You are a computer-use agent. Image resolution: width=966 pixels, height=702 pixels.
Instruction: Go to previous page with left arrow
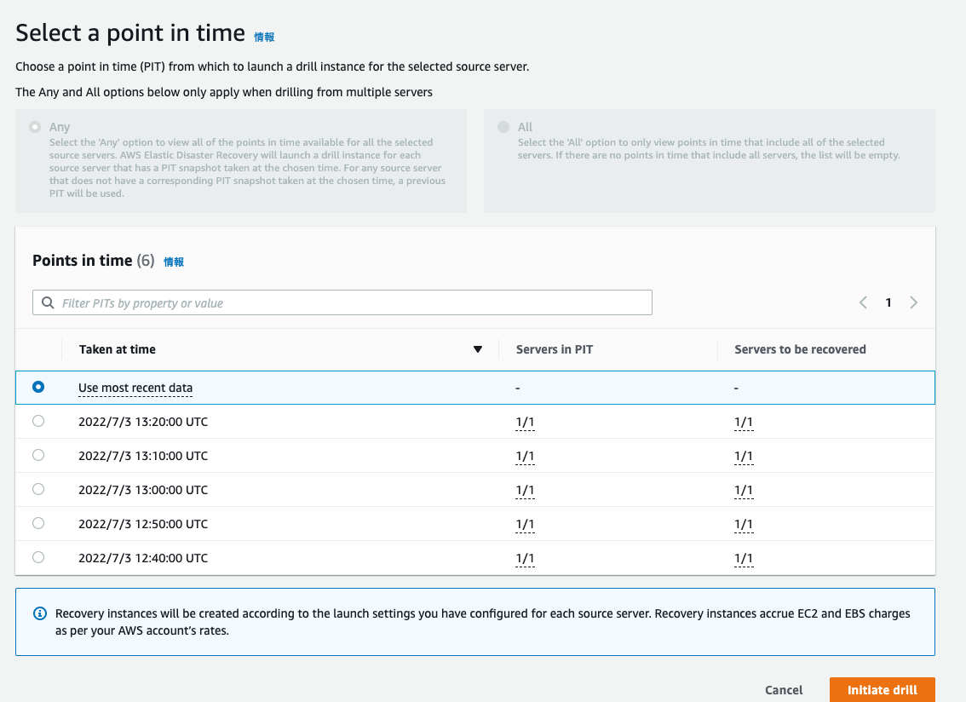pyautogui.click(x=863, y=302)
